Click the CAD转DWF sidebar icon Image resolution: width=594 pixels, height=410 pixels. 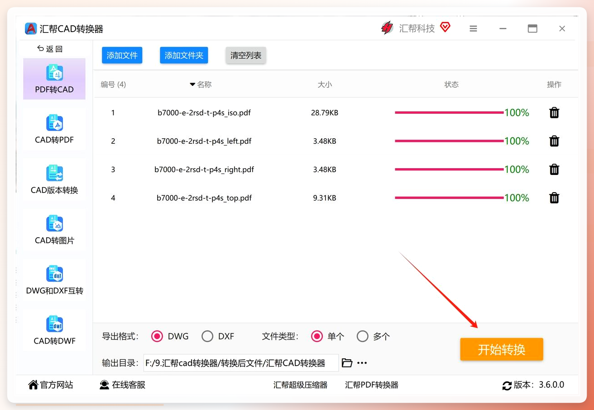(x=54, y=324)
